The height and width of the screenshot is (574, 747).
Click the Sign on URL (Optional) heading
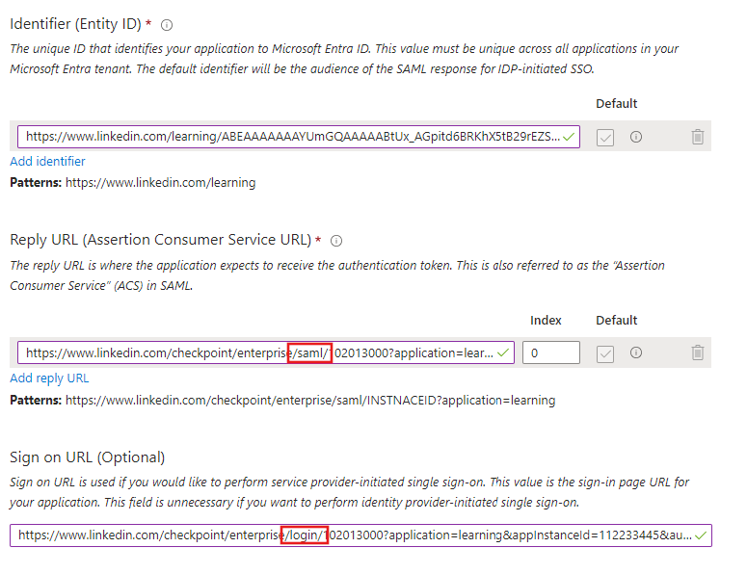click(87, 457)
